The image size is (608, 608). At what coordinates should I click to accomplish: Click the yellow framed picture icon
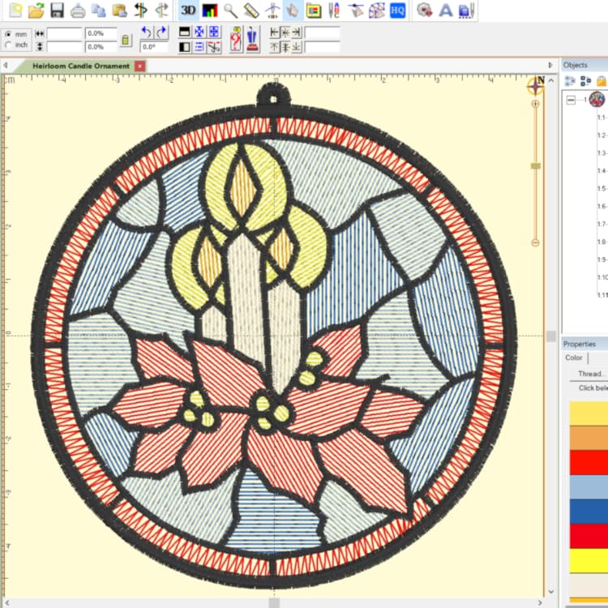click(313, 11)
